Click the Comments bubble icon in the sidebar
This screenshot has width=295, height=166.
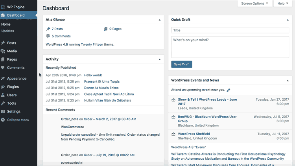tap(3, 68)
